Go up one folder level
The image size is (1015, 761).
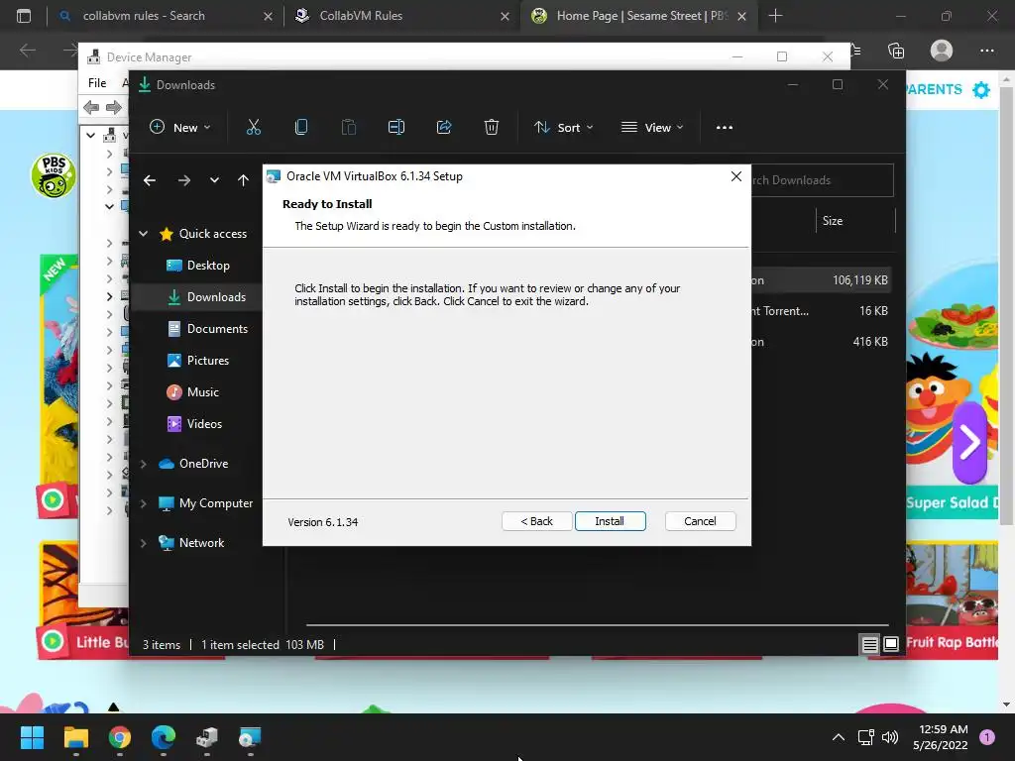(243, 180)
